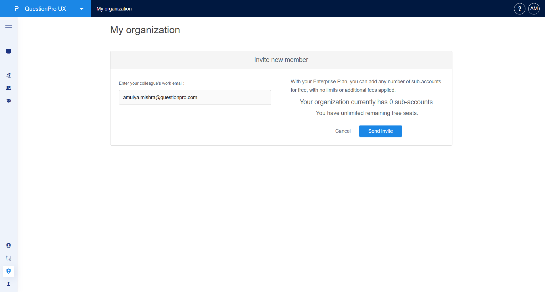Open the academy graduation cap icon
This screenshot has height=292, width=545.
click(x=8, y=101)
